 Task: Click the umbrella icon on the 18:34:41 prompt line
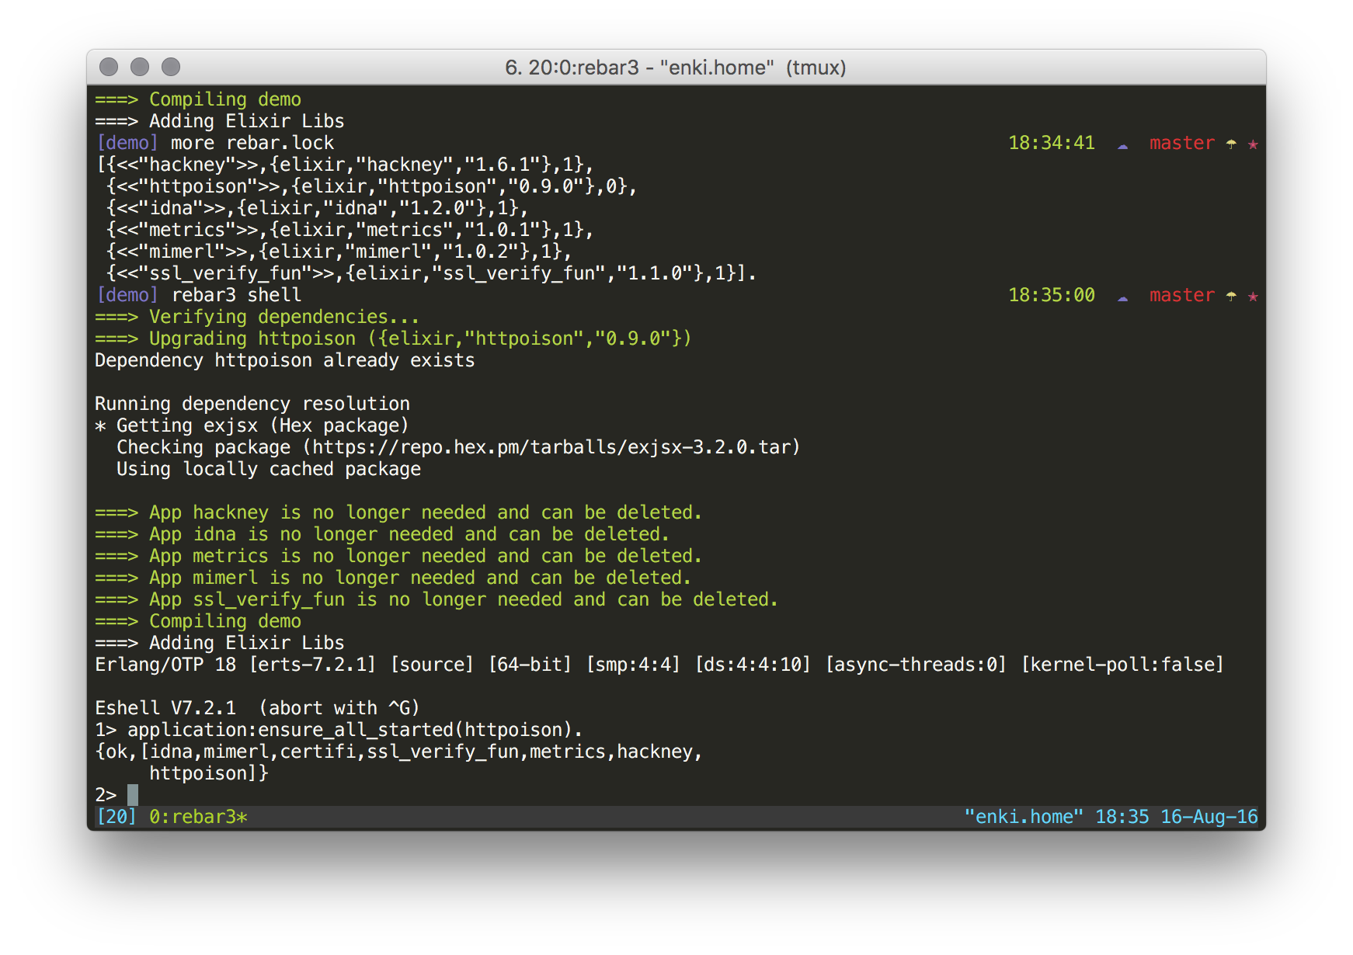pos(1231,143)
